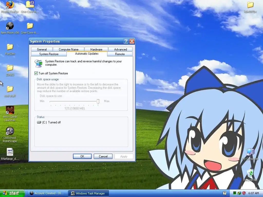Switch to the Hardware tab

pos(96,50)
